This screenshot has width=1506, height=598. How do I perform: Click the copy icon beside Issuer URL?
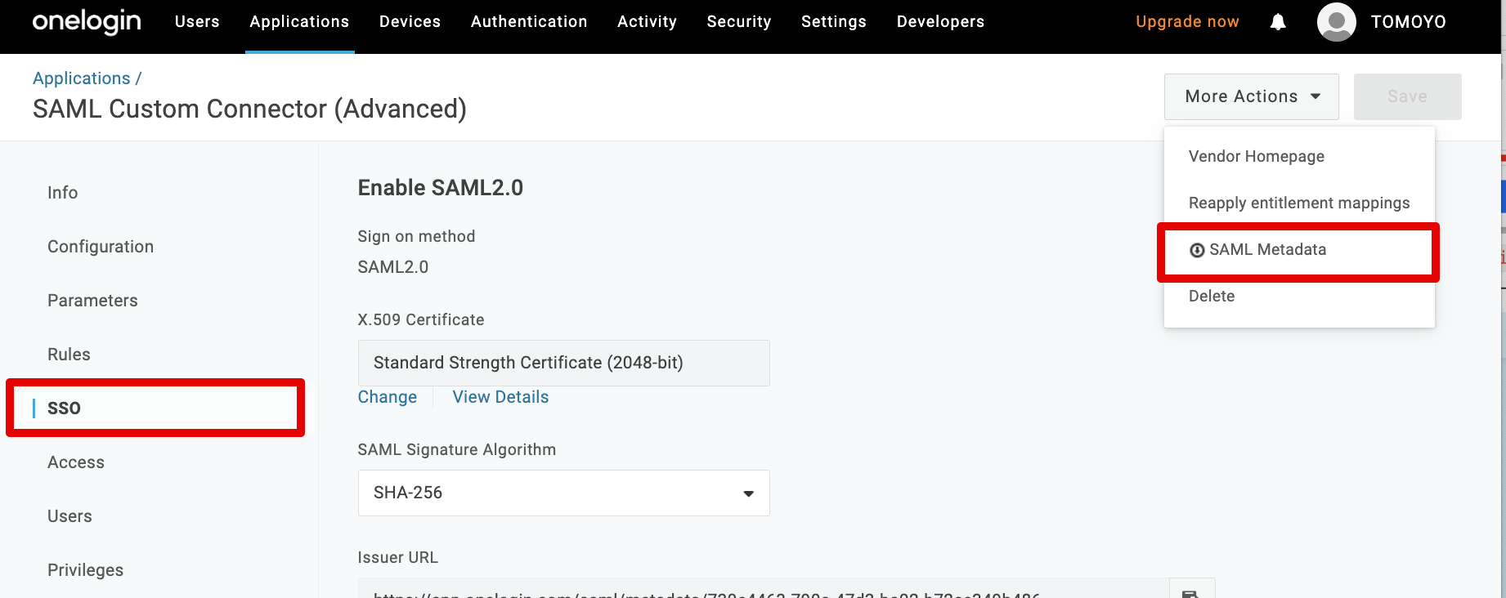pyautogui.click(x=1191, y=591)
